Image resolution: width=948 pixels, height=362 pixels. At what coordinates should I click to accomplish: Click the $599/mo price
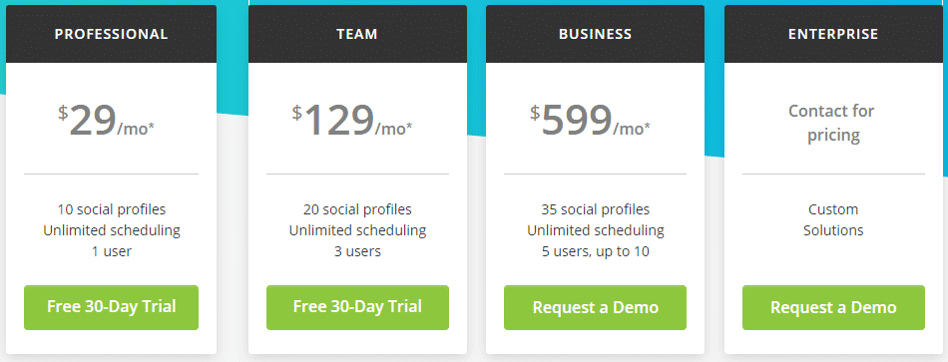(591, 121)
